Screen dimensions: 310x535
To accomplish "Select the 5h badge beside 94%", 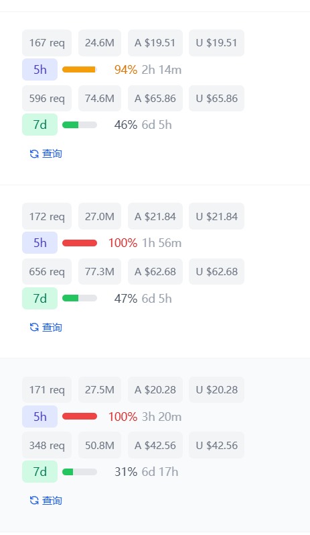I will [x=40, y=70].
